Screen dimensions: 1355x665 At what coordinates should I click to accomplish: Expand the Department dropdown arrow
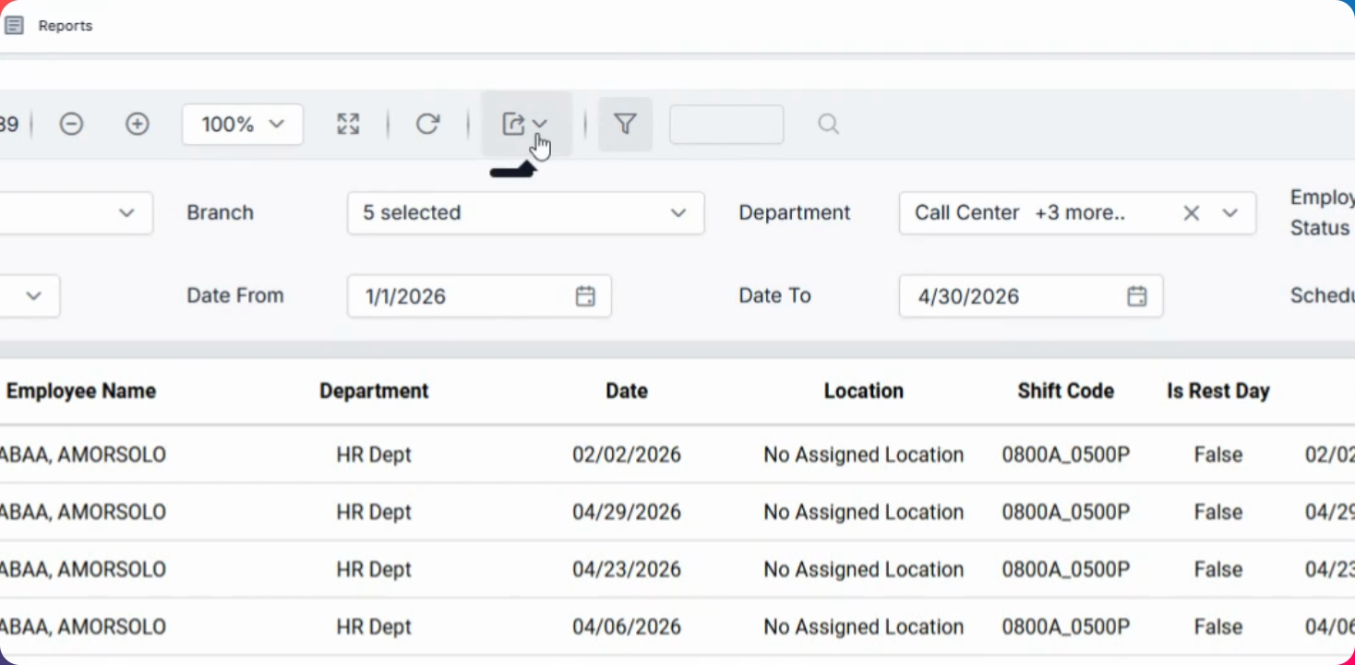pyautogui.click(x=1229, y=213)
